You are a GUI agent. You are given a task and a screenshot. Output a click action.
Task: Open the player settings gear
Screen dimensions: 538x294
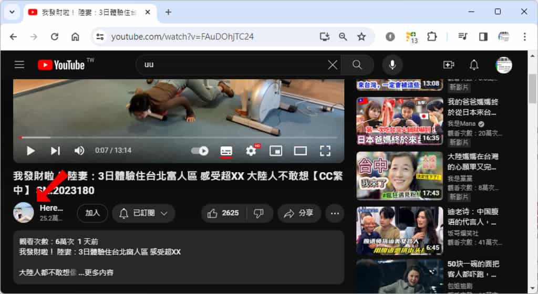pyautogui.click(x=252, y=151)
